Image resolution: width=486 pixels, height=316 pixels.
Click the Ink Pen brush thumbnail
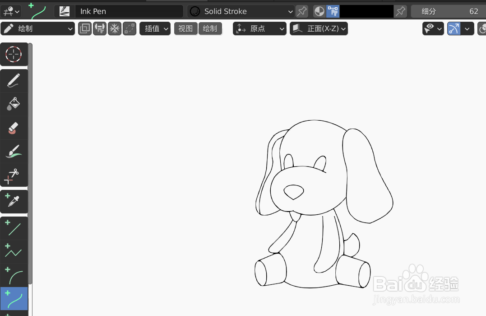pyautogui.click(x=65, y=11)
